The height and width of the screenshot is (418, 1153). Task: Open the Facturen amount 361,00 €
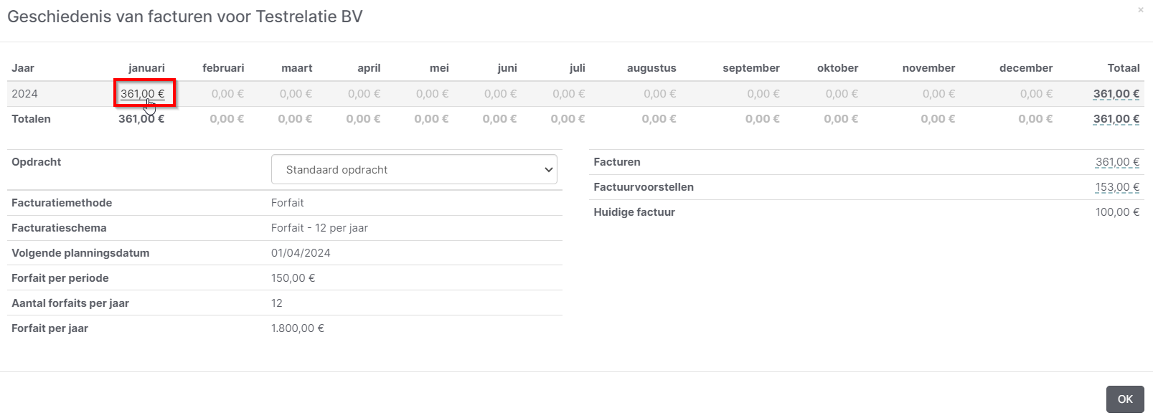point(1117,162)
